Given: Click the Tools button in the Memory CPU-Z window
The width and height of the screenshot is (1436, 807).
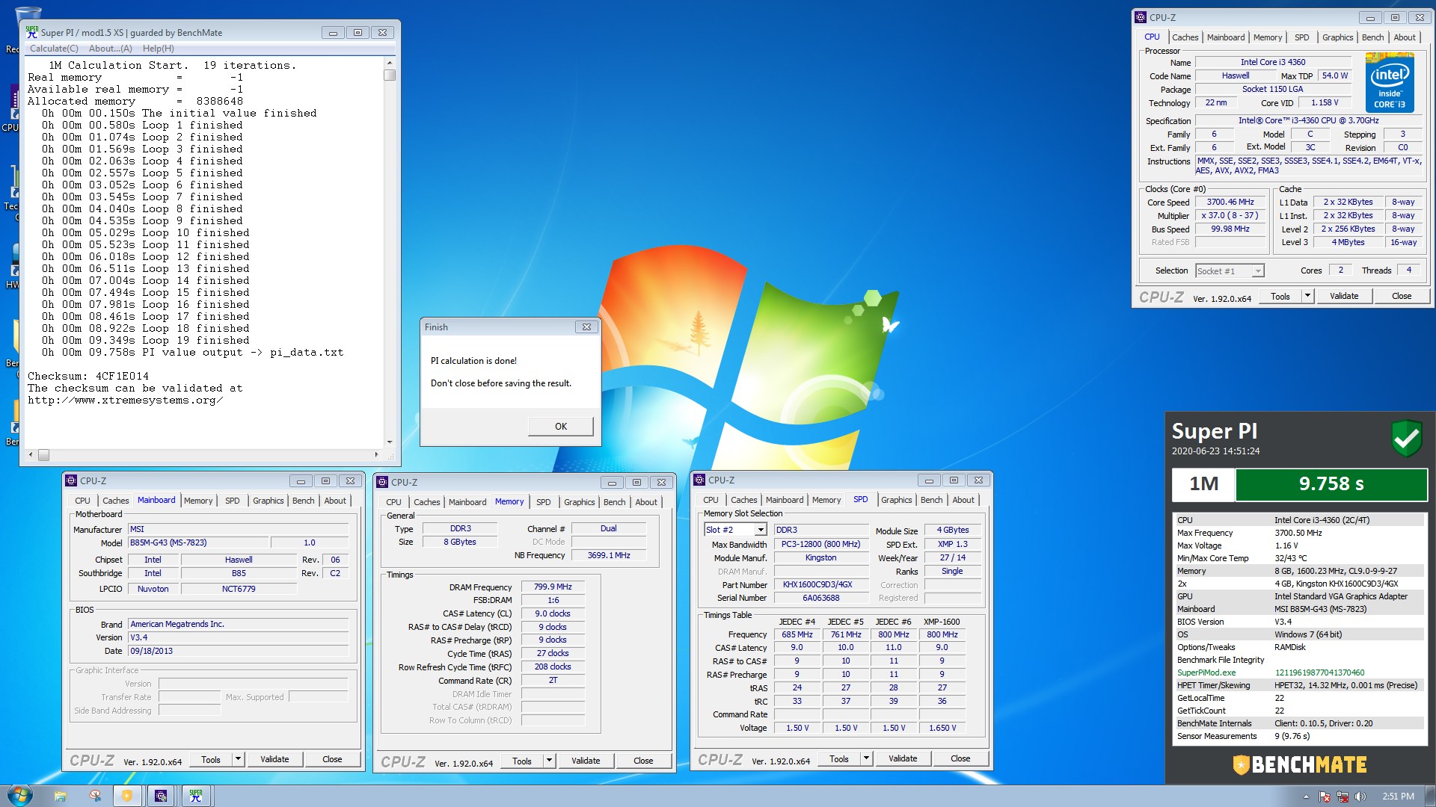Looking at the screenshot, I should [x=522, y=761].
